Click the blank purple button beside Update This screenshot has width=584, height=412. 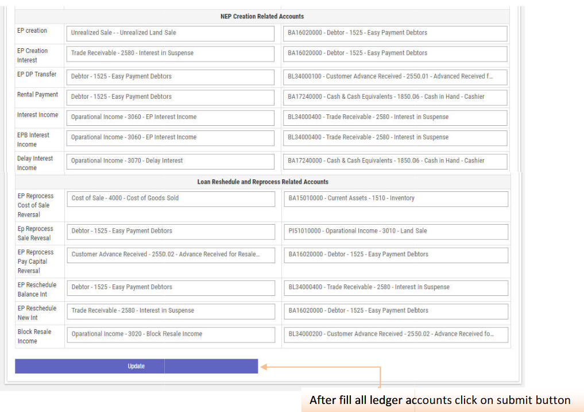(211, 366)
